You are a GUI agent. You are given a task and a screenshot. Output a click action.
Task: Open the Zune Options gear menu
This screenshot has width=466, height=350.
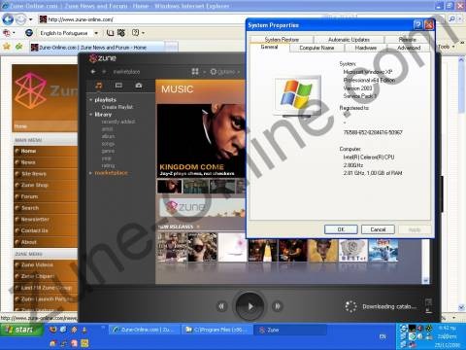point(225,72)
